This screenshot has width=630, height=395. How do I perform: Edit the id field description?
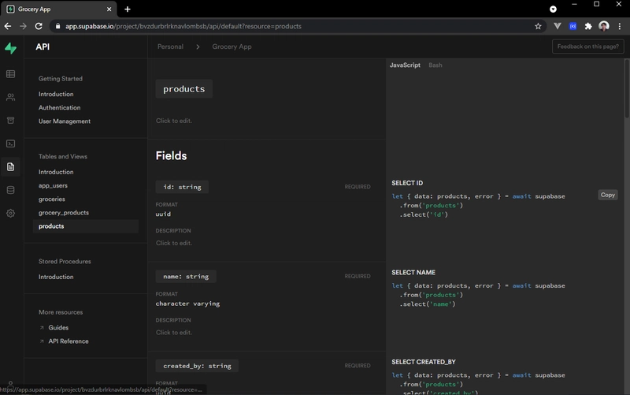pyautogui.click(x=174, y=243)
